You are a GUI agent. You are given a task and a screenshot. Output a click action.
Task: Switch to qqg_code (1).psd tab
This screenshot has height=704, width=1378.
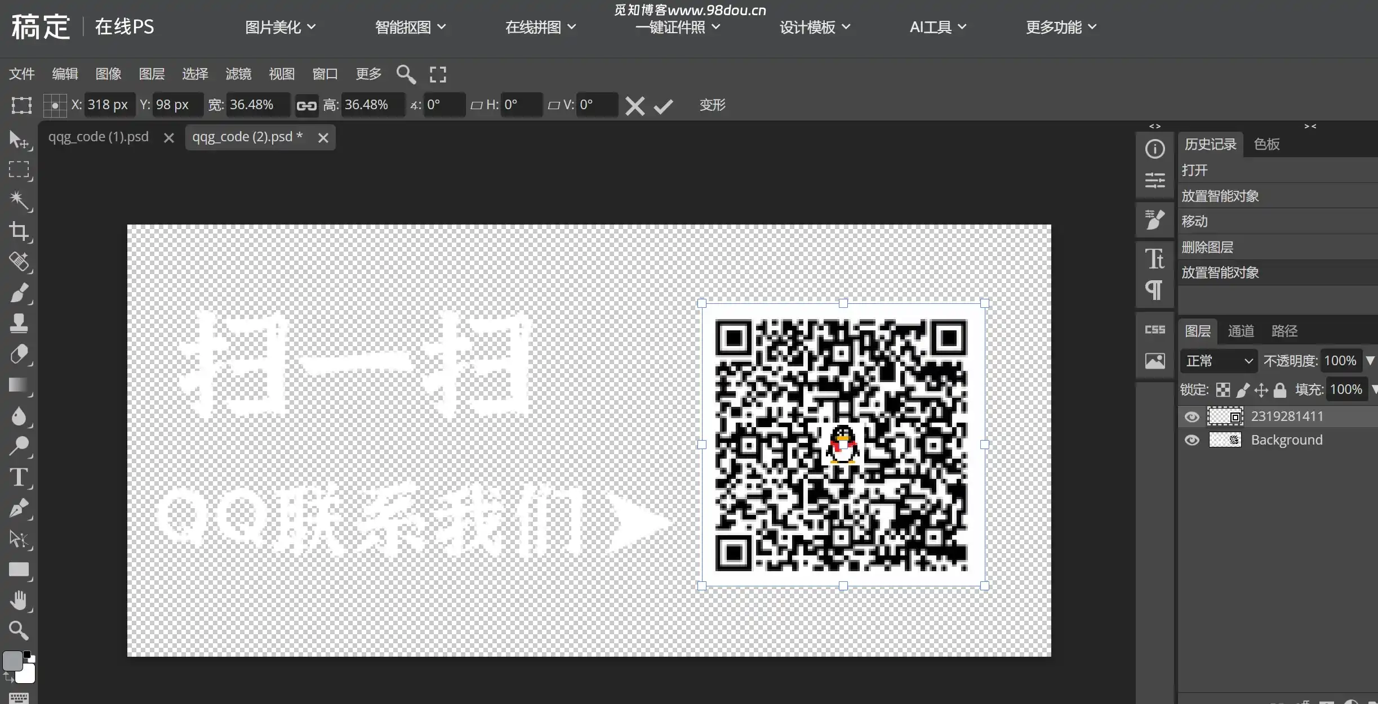coord(99,137)
